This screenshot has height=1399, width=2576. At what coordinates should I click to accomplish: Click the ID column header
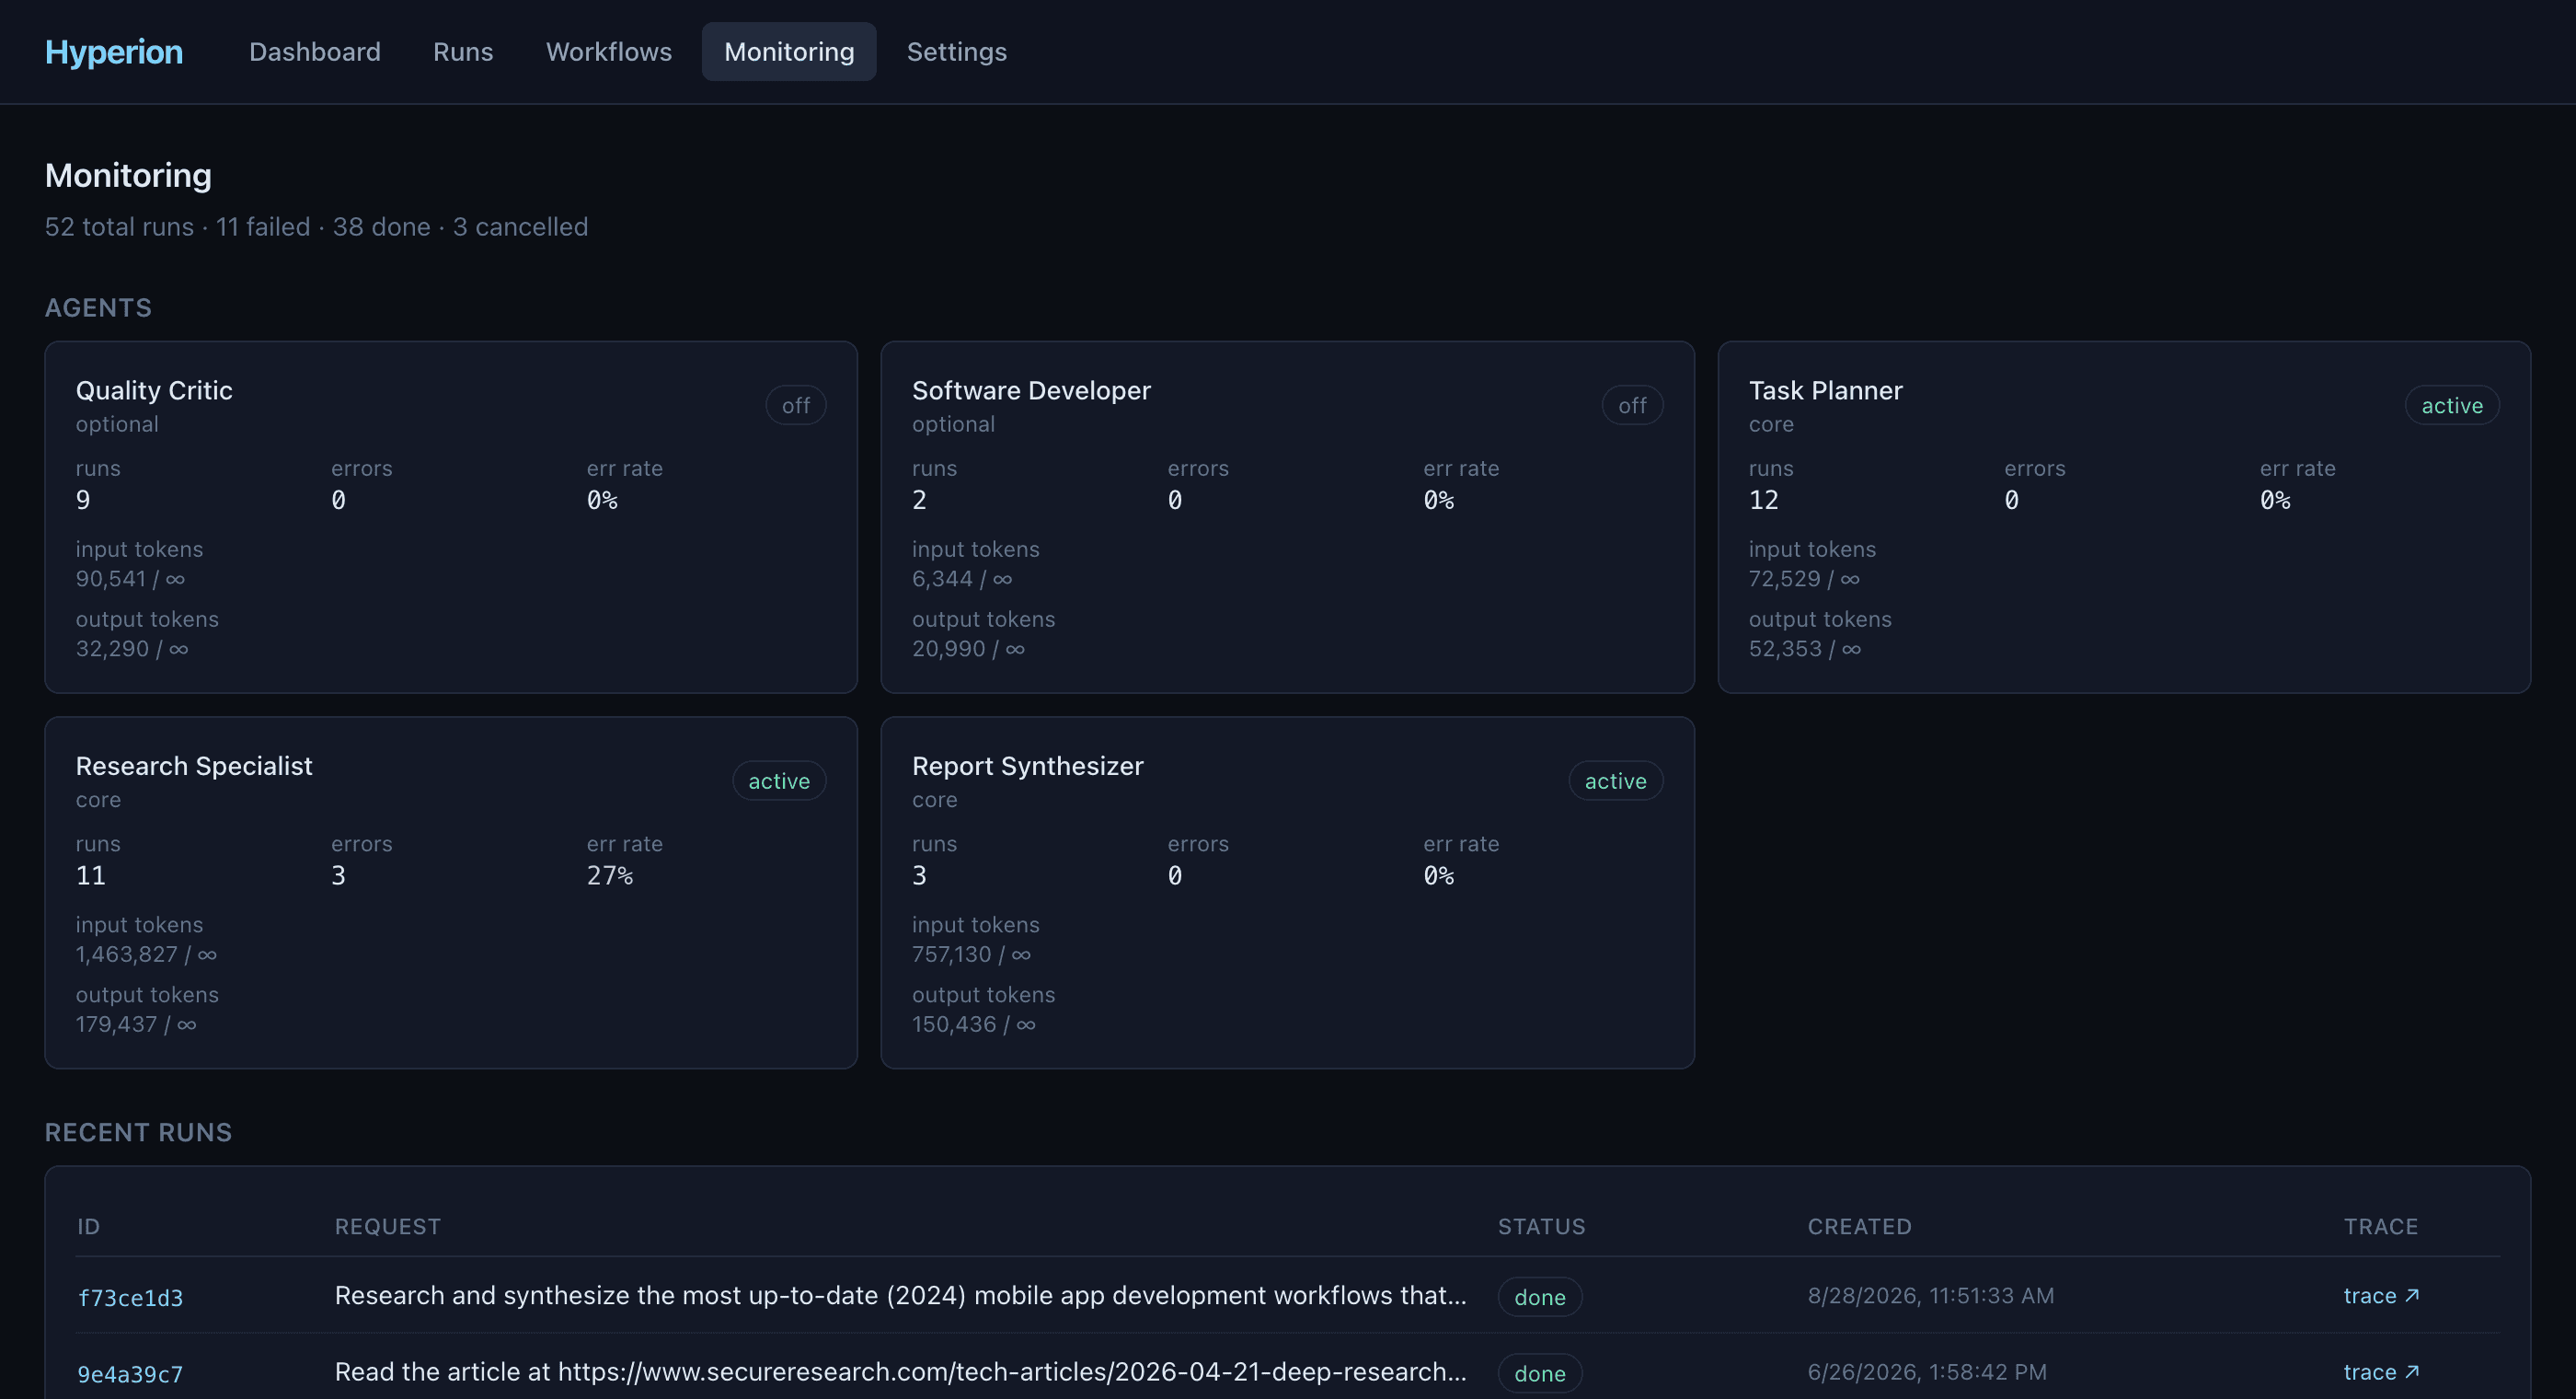point(88,1226)
